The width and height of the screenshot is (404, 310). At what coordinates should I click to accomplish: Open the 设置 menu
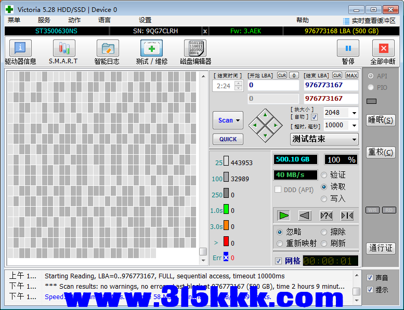coord(145,20)
